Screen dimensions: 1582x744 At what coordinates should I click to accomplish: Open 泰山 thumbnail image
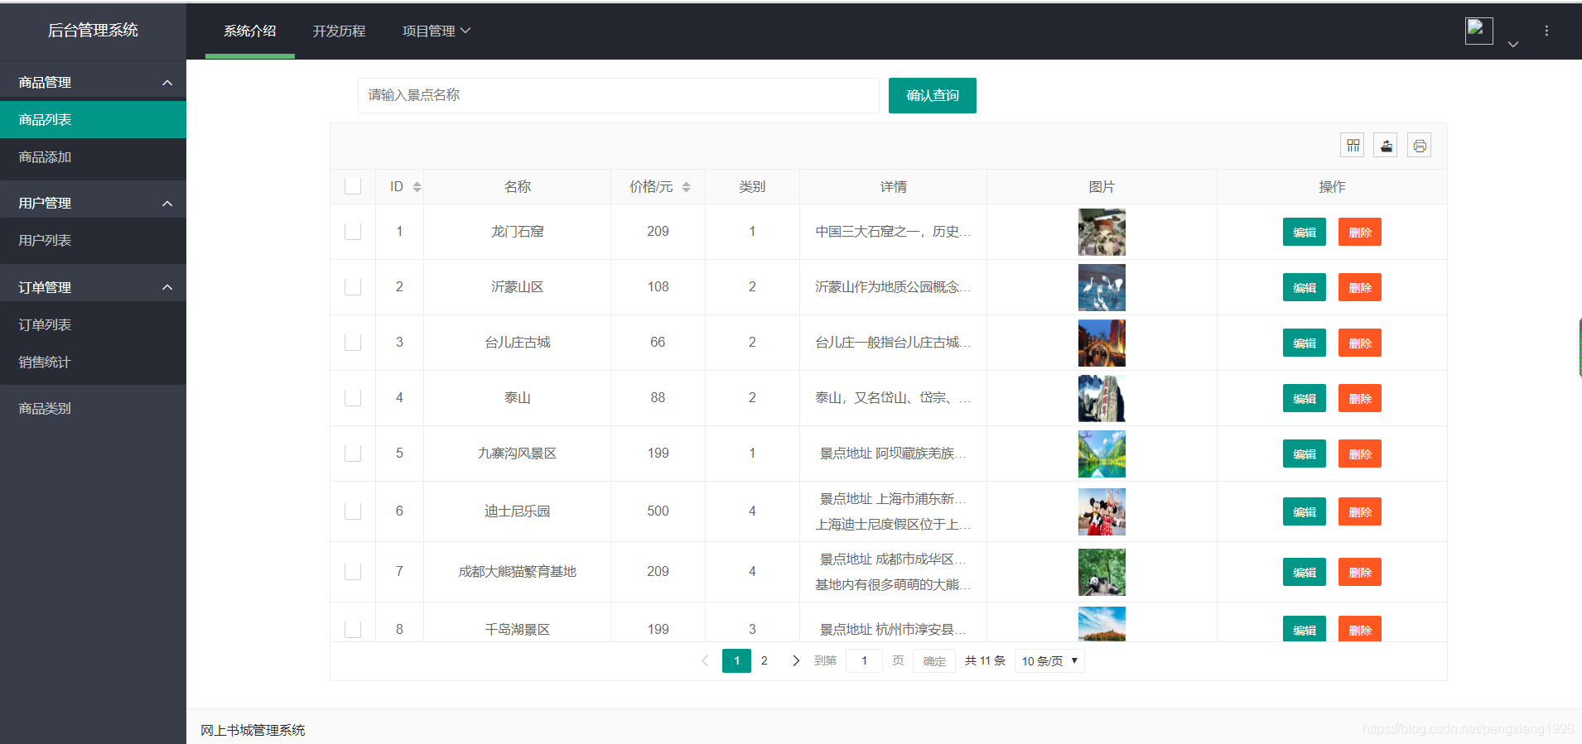point(1102,398)
